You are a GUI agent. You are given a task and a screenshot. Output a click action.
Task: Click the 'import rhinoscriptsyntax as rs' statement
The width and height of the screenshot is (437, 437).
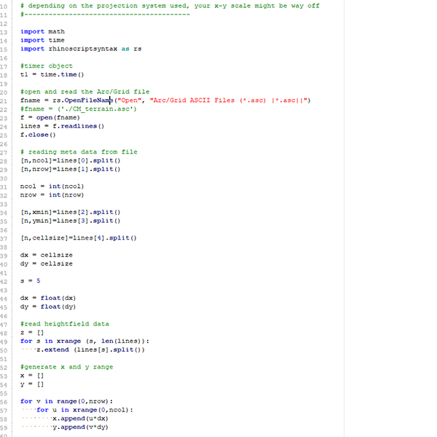pyautogui.click(x=81, y=49)
